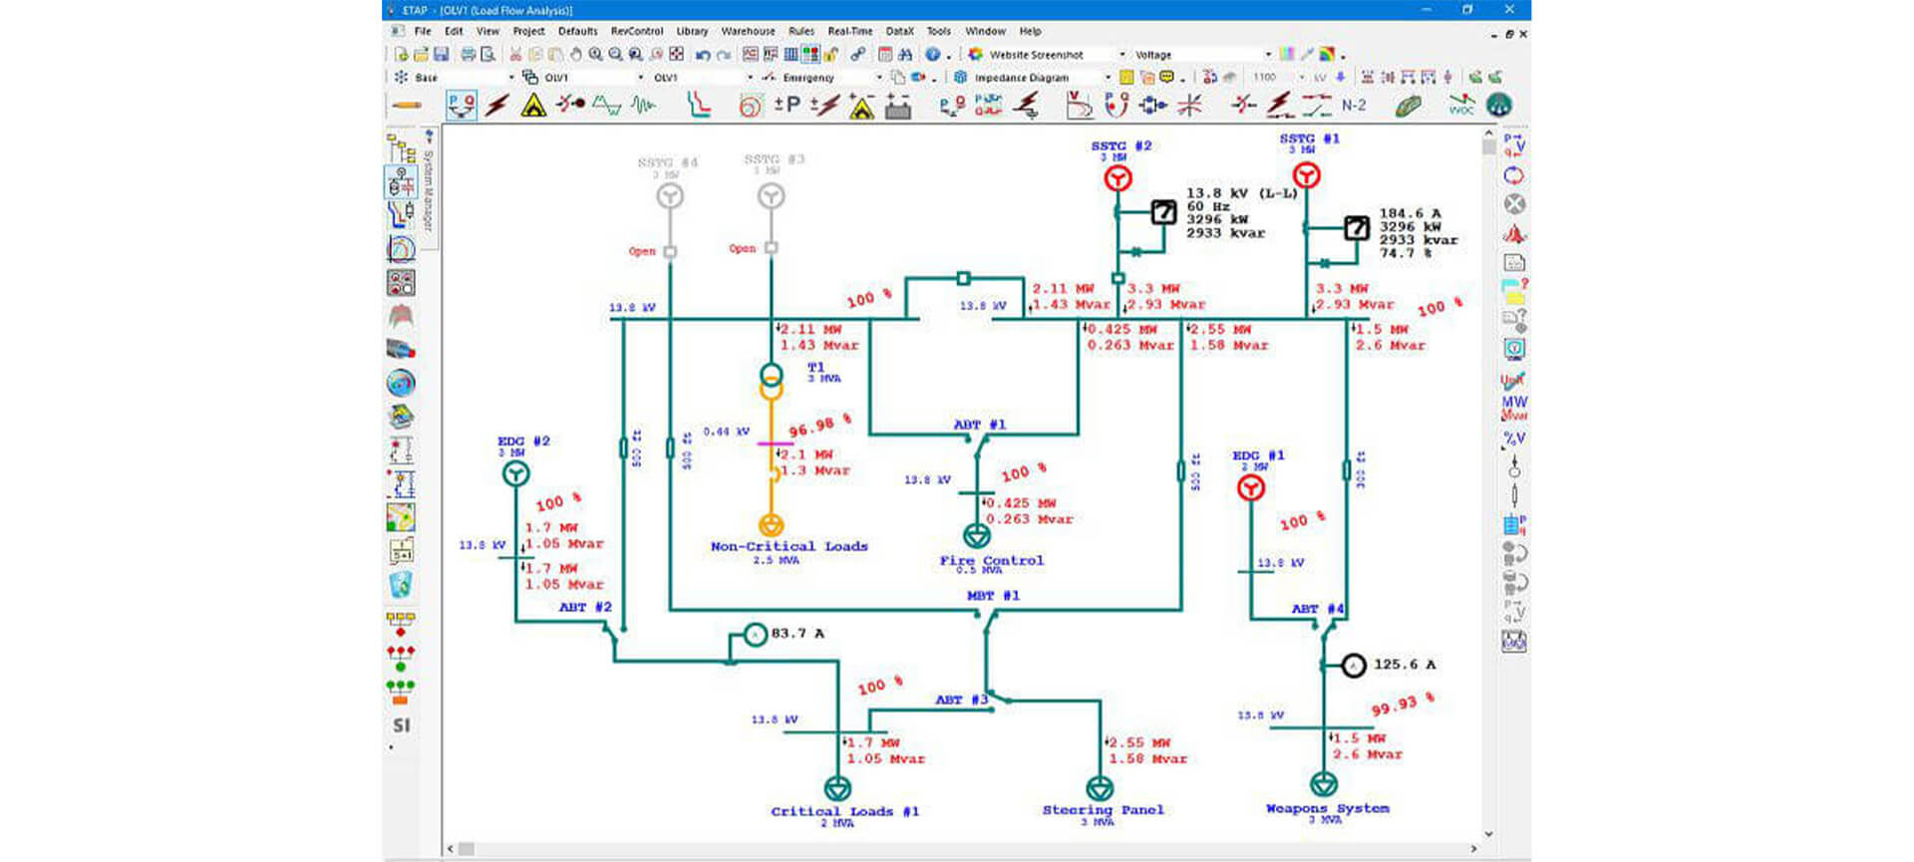This screenshot has height=862, width=1914.
Task: Open the Project menu
Action: (528, 31)
